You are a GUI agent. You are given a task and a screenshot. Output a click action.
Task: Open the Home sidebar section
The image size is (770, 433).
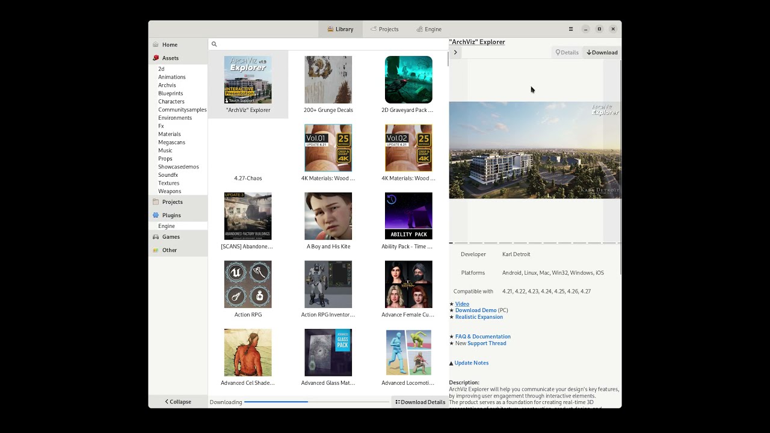tap(177, 45)
